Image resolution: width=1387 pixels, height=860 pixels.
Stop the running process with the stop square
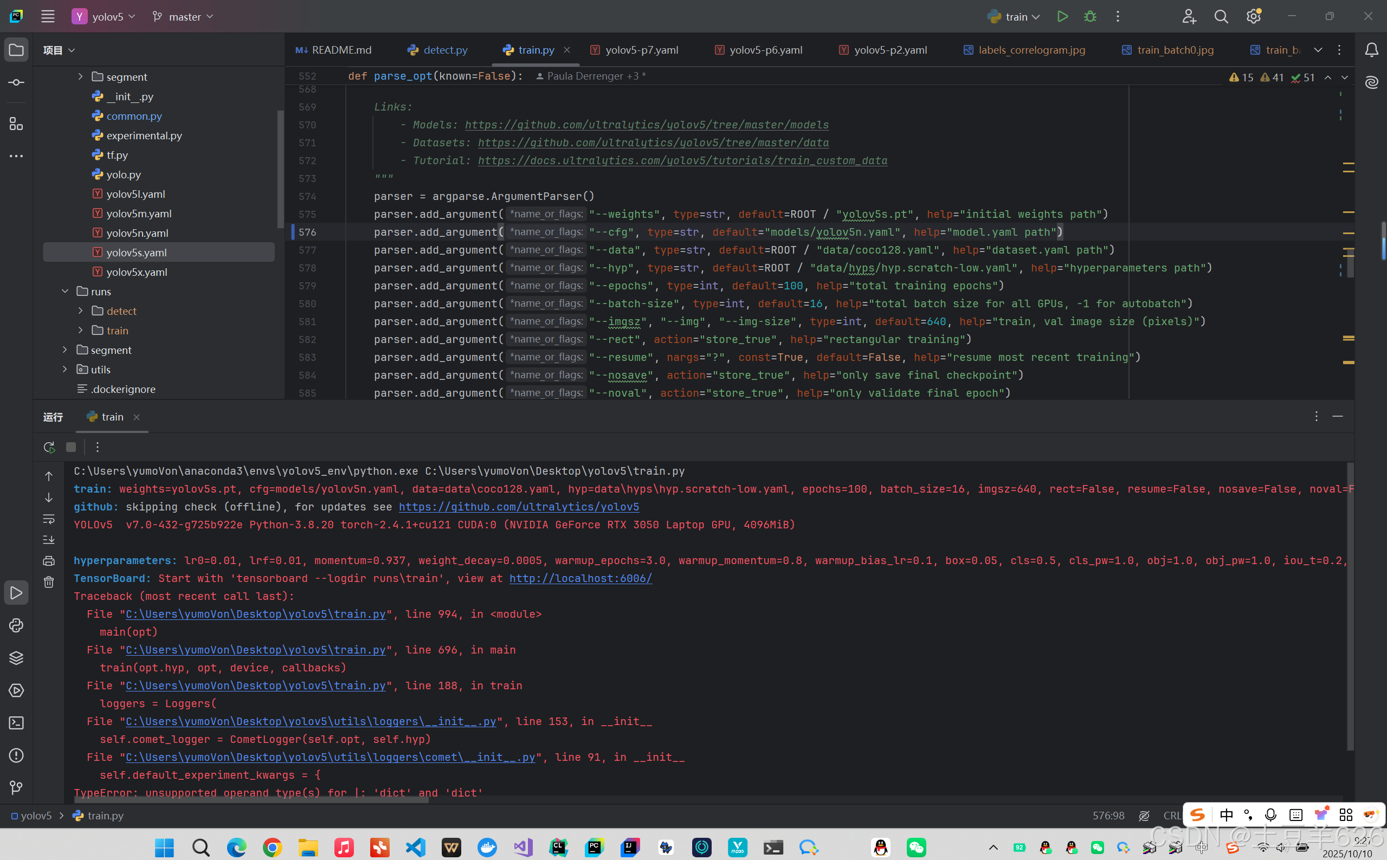(70, 447)
